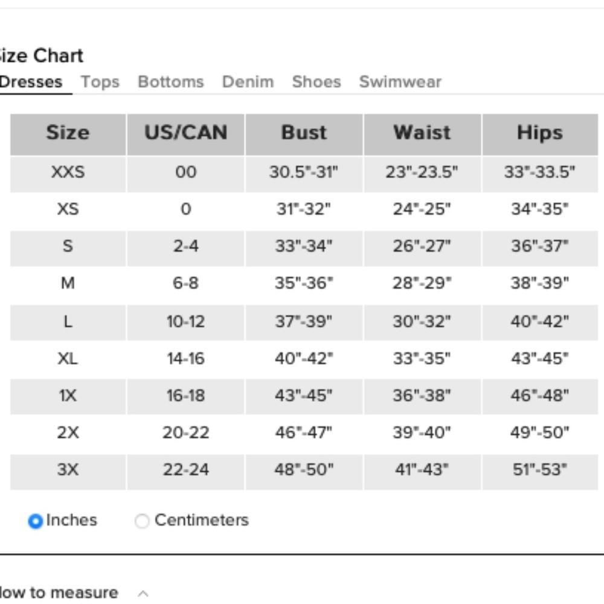This screenshot has width=604, height=604.
Task: Click the Size Chart title
Action: click(x=41, y=56)
